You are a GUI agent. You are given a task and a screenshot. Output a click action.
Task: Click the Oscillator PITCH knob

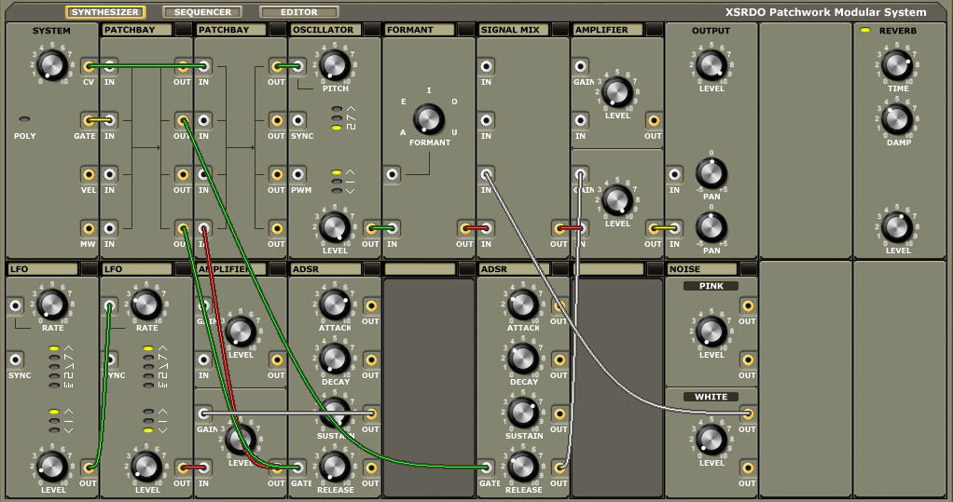pos(335,64)
